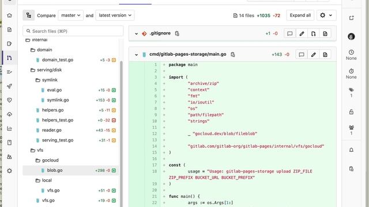Open the Analytics chart sidebar icon

tap(9, 128)
